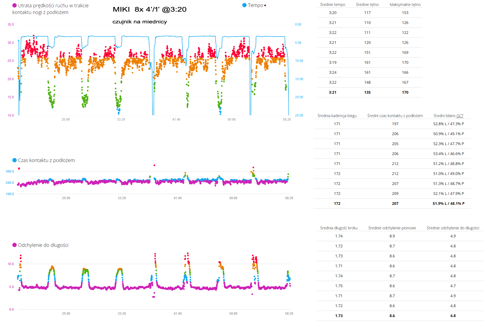
Task: Click the Średnie tętno column header
Action: click(367, 5)
